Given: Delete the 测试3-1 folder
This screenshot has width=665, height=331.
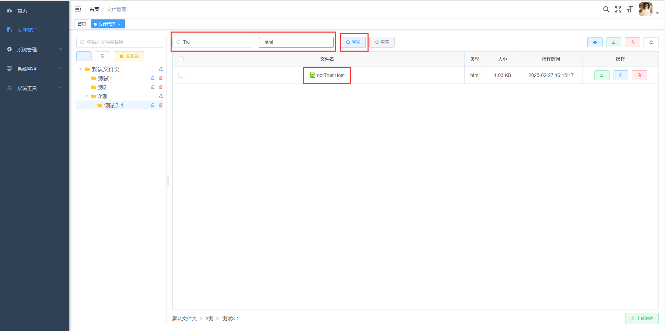Looking at the screenshot, I should (161, 105).
